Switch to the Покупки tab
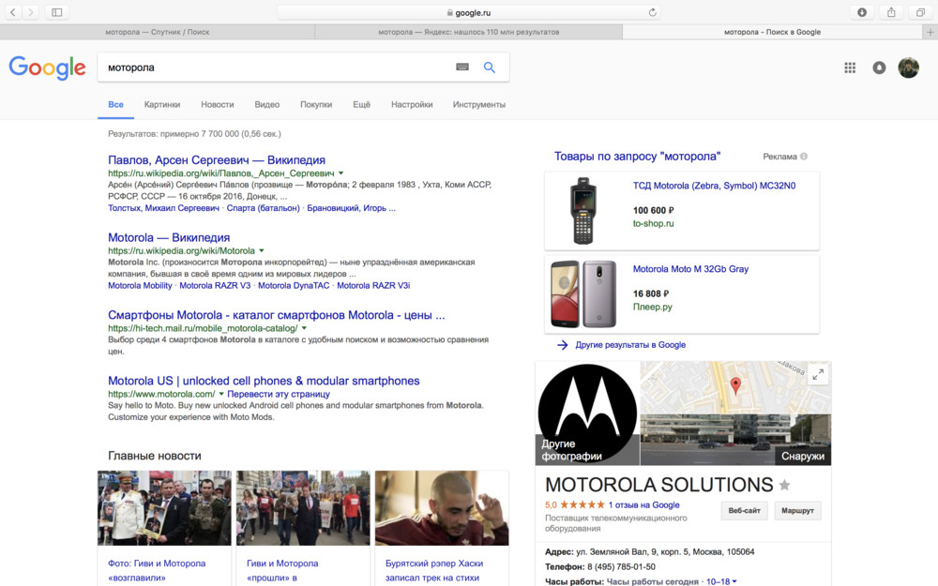This screenshot has height=586, width=938. [x=316, y=105]
